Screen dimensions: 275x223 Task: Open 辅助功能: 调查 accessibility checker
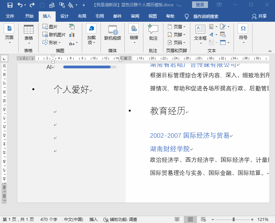[120, 219]
